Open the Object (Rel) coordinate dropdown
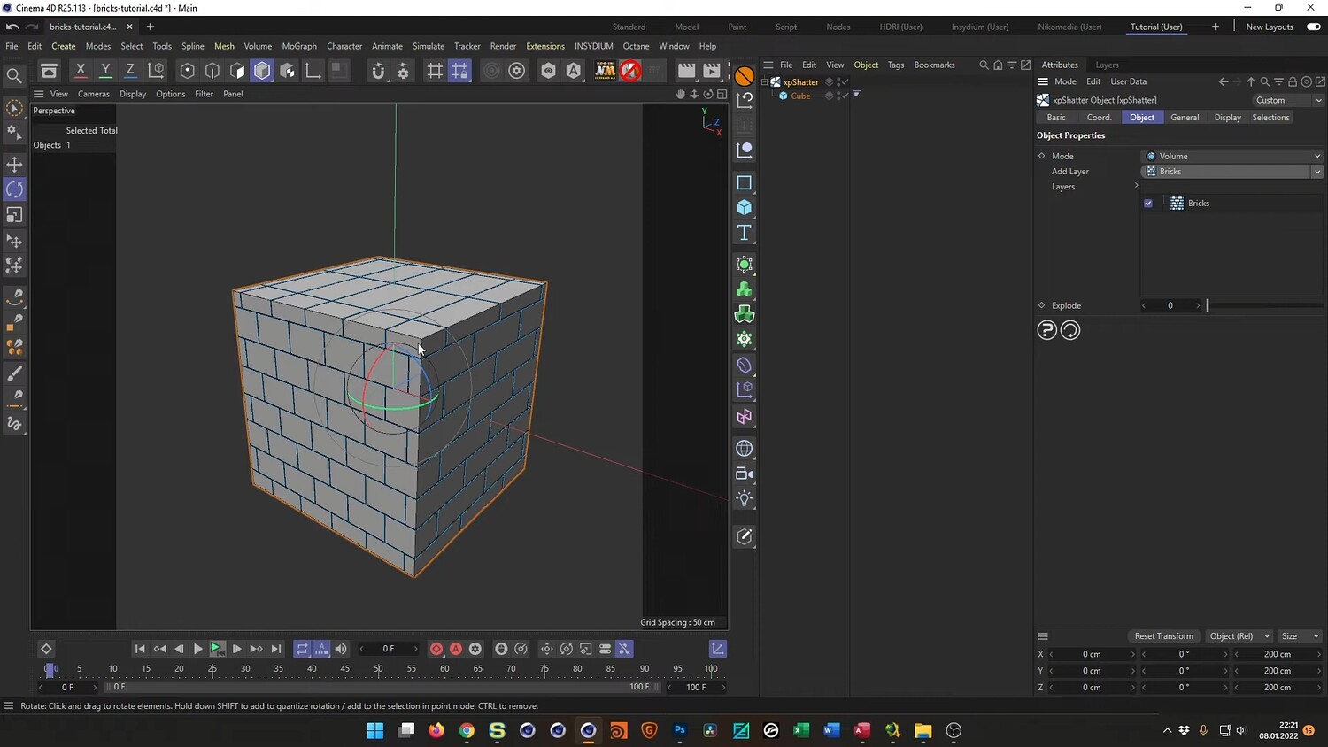Image resolution: width=1328 pixels, height=747 pixels. 1239,636
